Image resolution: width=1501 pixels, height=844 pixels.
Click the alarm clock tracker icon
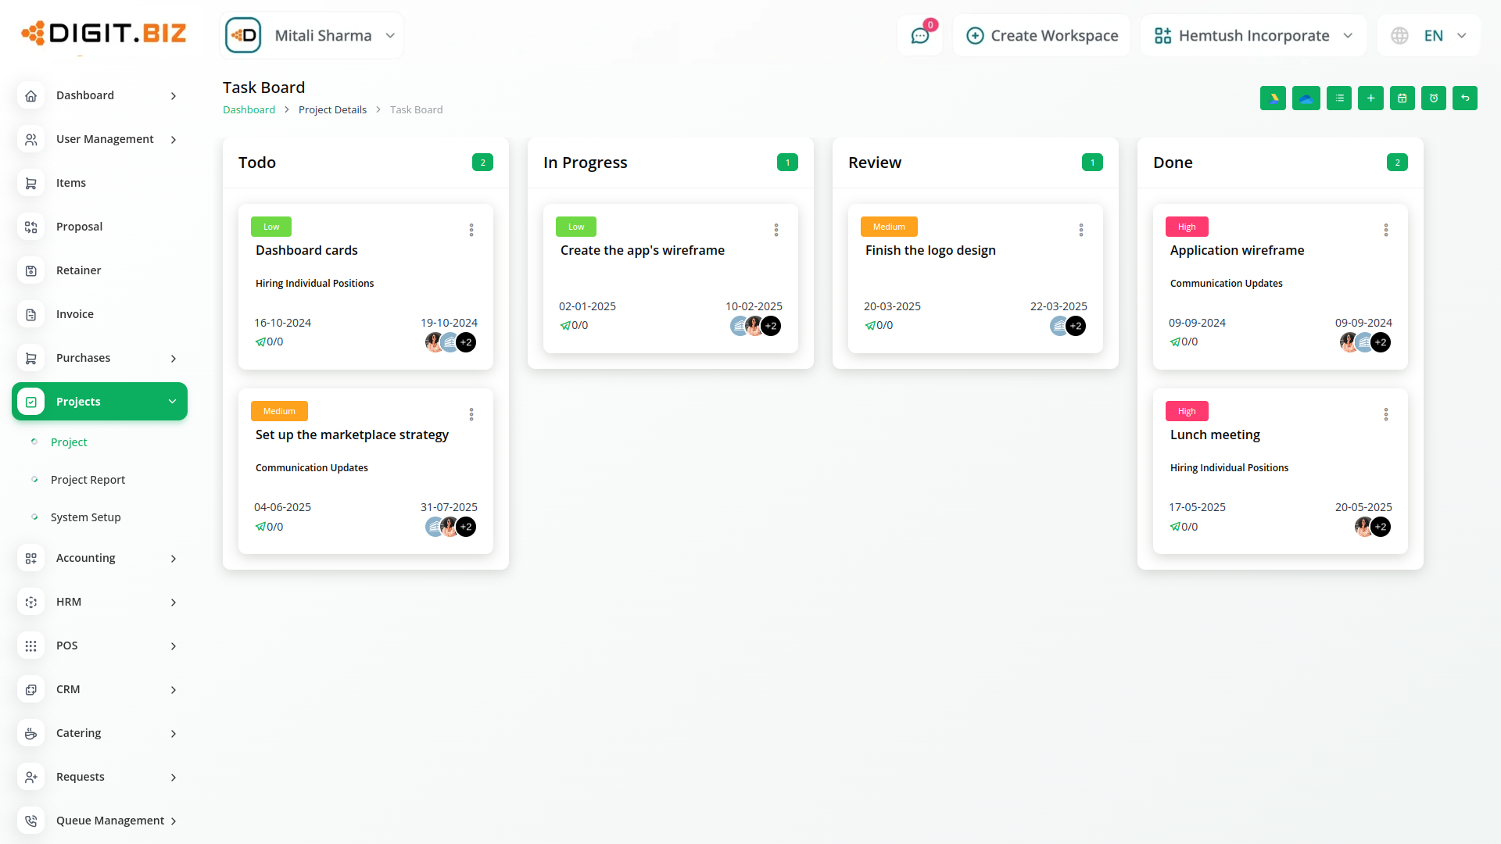click(1434, 98)
